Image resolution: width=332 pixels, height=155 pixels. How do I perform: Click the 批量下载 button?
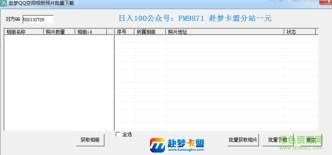coord(278,140)
